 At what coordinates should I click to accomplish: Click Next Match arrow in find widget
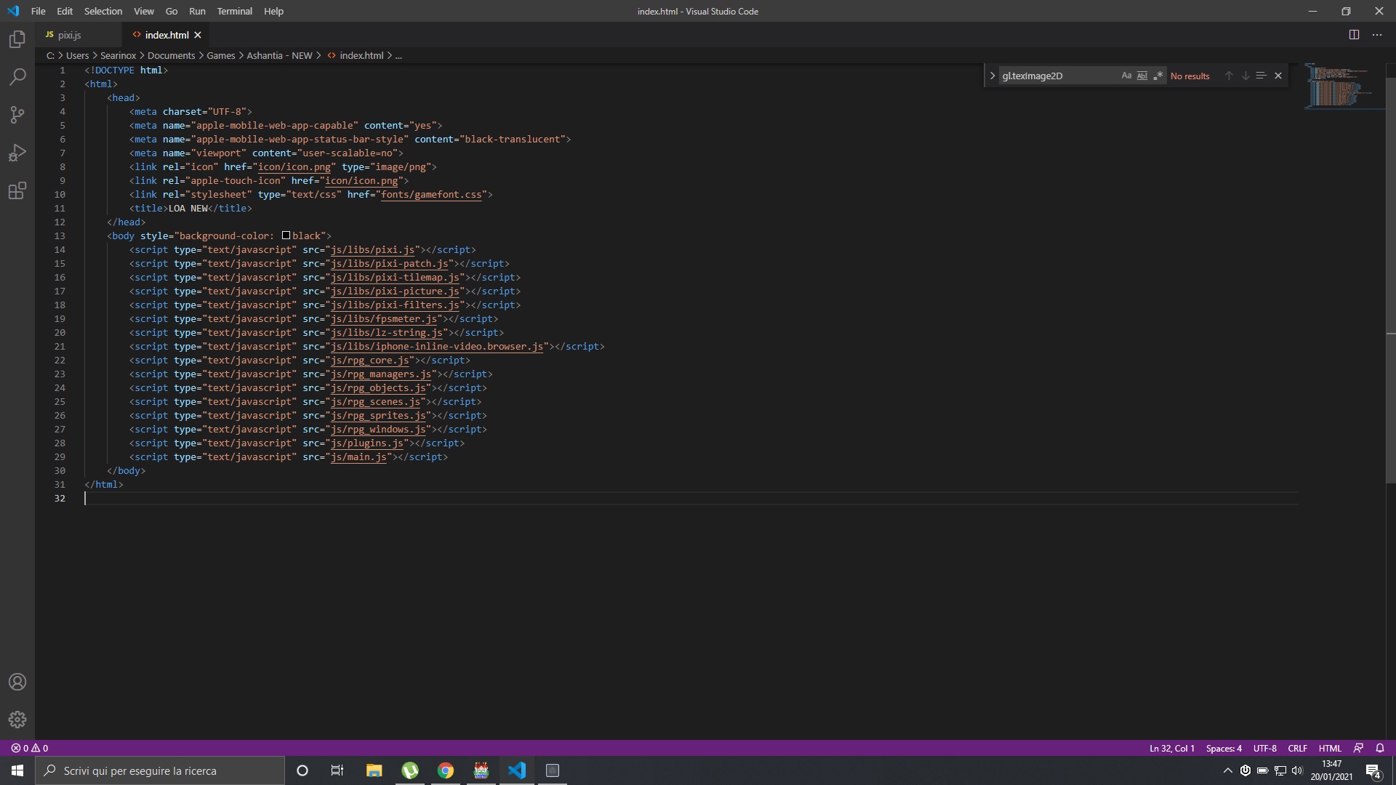pyautogui.click(x=1245, y=76)
